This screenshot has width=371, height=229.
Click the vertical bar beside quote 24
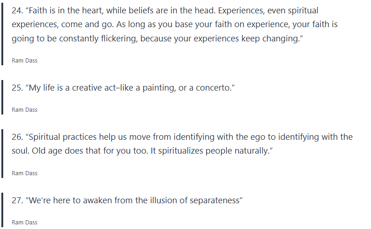pos(2,33)
